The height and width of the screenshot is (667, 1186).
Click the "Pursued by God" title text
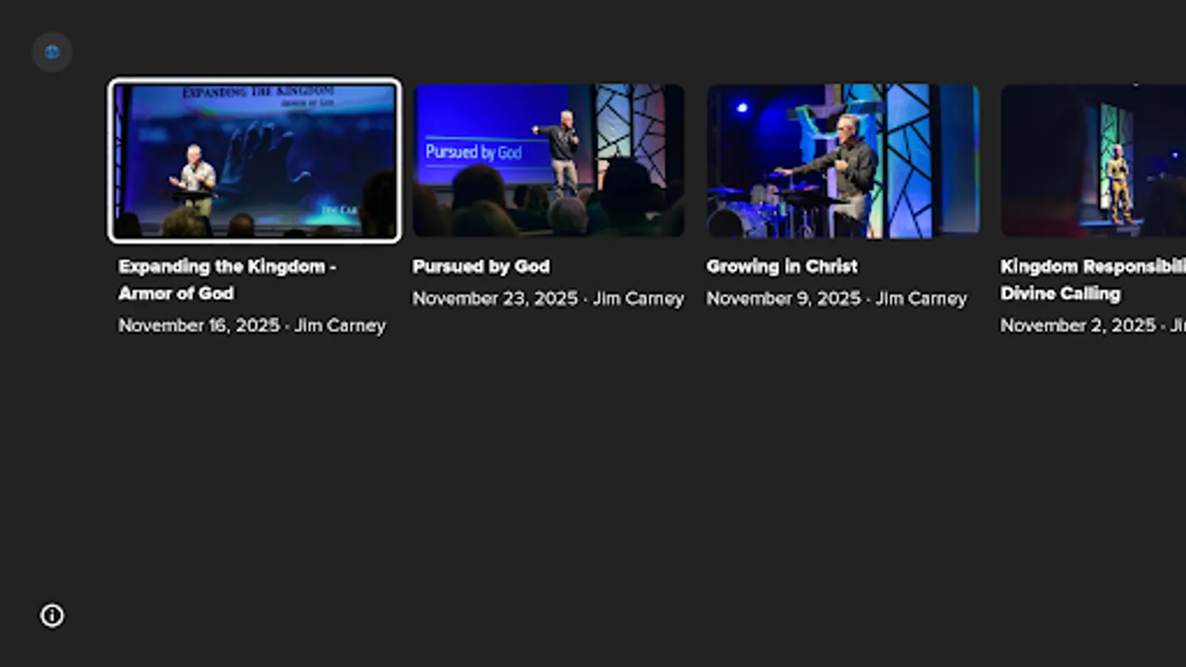pos(481,267)
